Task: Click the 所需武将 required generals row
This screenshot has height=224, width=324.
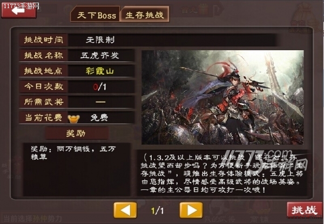Action: (x=77, y=102)
